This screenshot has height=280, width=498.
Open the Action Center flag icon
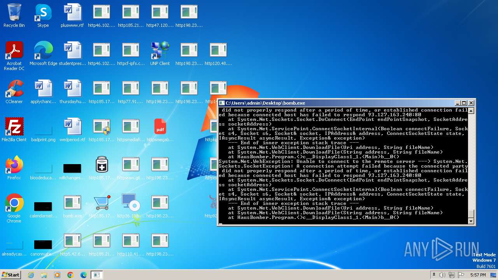(461, 275)
